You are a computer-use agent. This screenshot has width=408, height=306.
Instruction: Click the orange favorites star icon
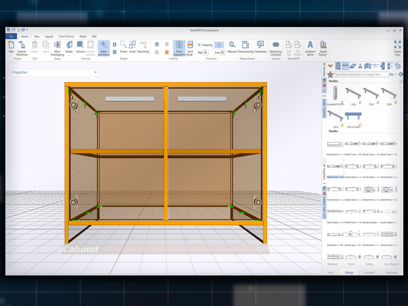(x=330, y=75)
